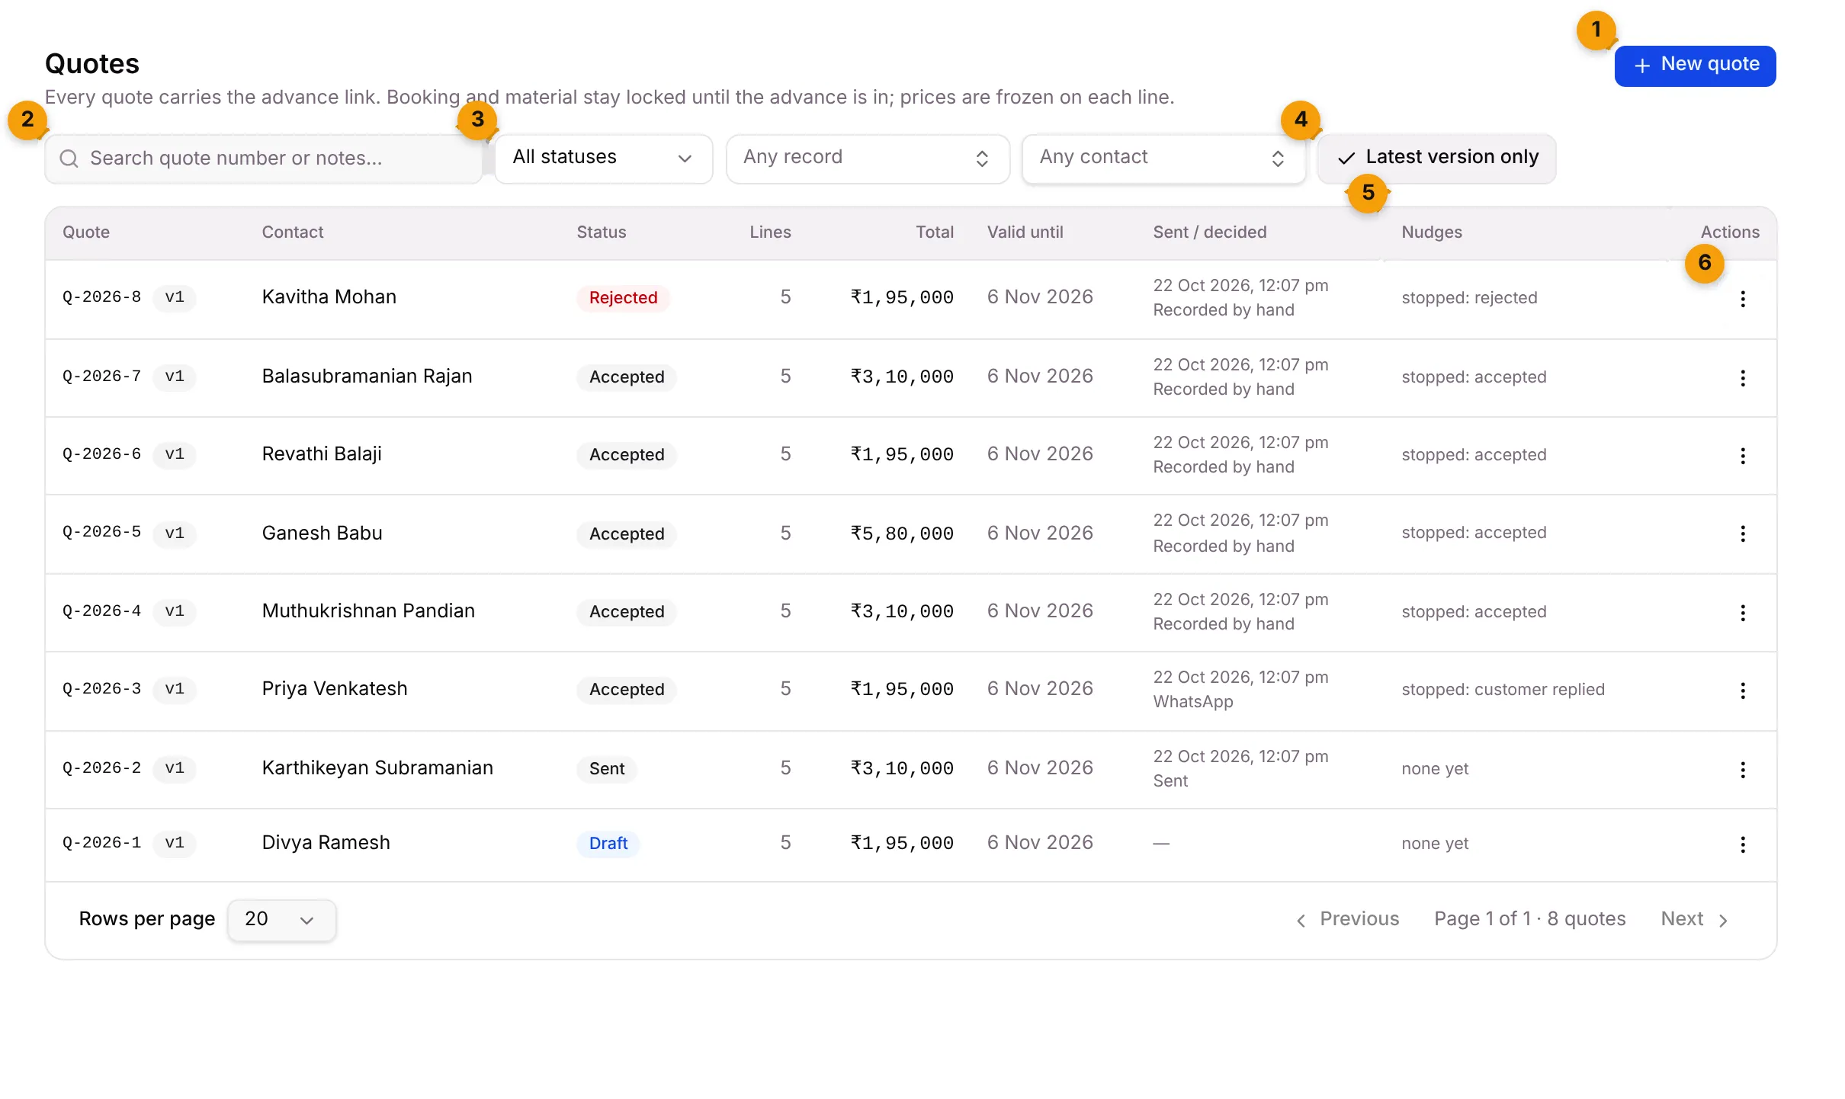
Task: Go to the Previous page
Action: 1348,920
